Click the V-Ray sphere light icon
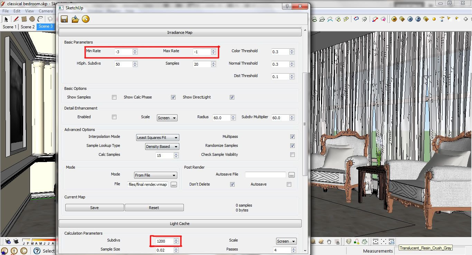472x255 pixels. (x=434, y=19)
